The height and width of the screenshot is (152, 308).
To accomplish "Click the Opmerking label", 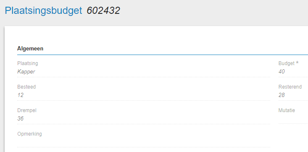I will tap(29, 134).
